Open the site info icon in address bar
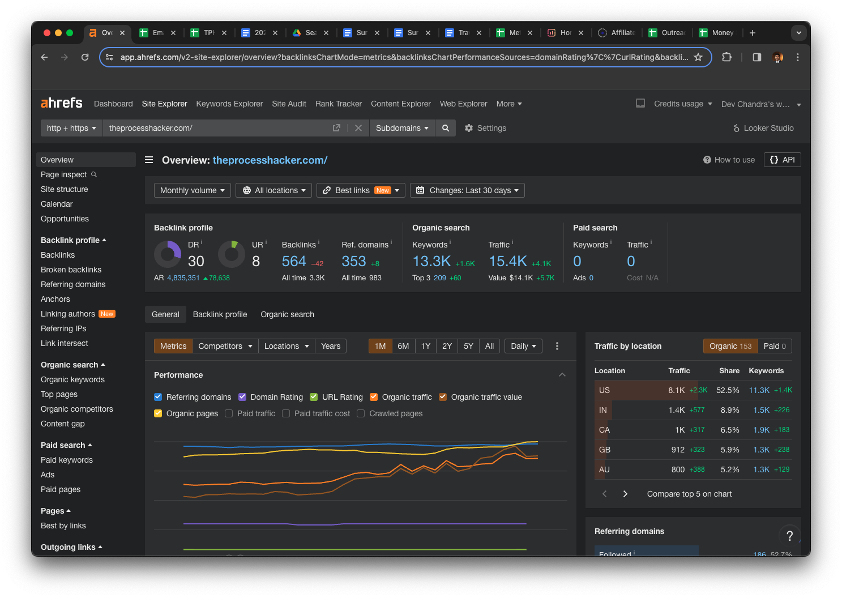Image resolution: width=842 pixels, height=598 pixels. click(110, 57)
